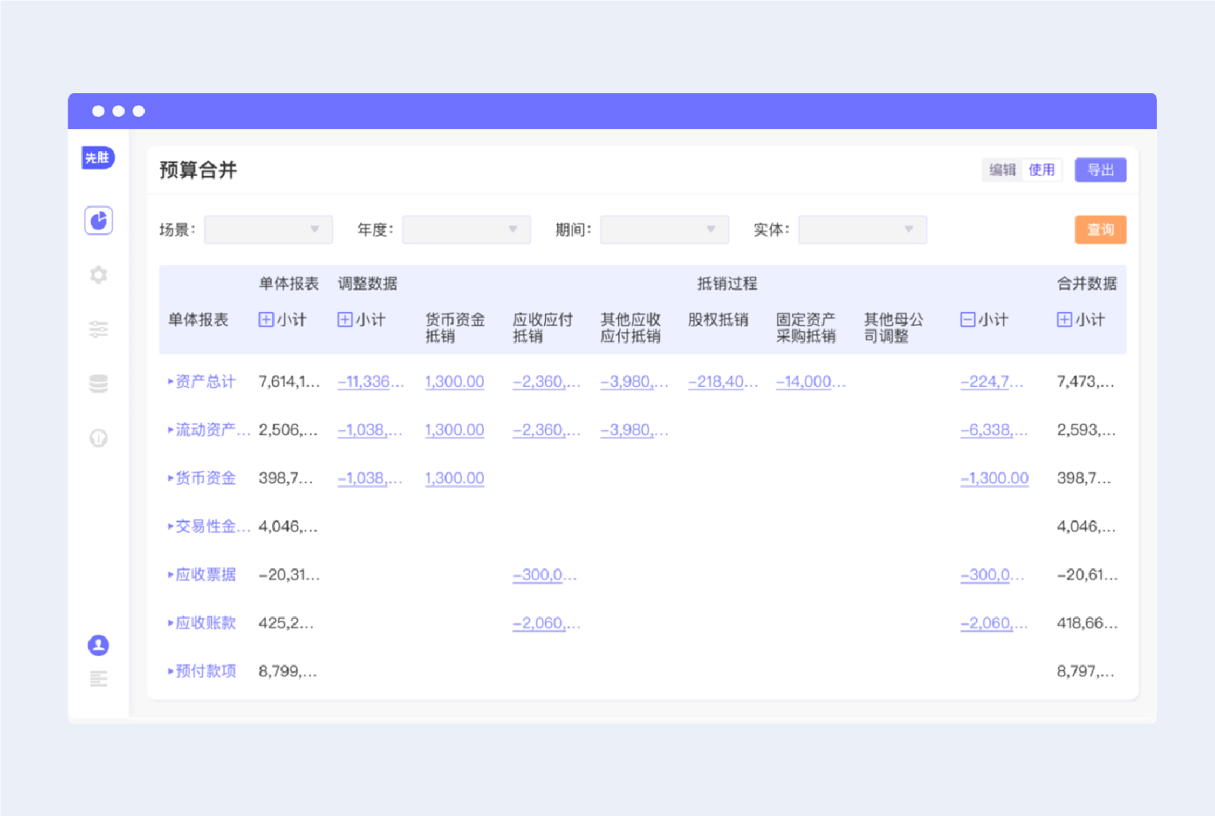Screen dimensions: 1215x816
Task: Open 1,300.00 link in 资产总计 row
Action: 455,381
